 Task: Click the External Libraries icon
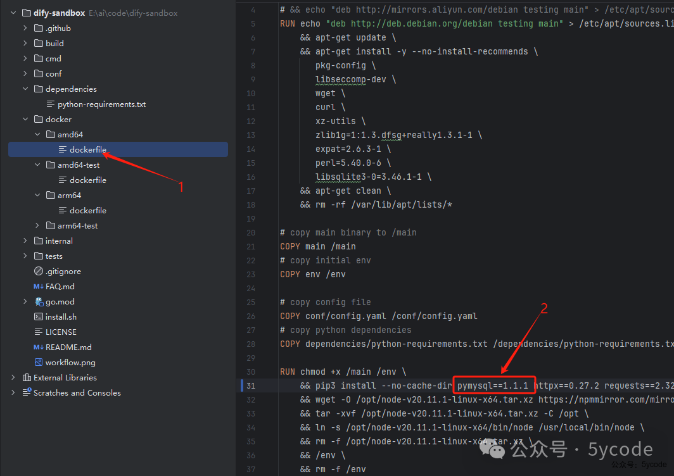point(27,378)
